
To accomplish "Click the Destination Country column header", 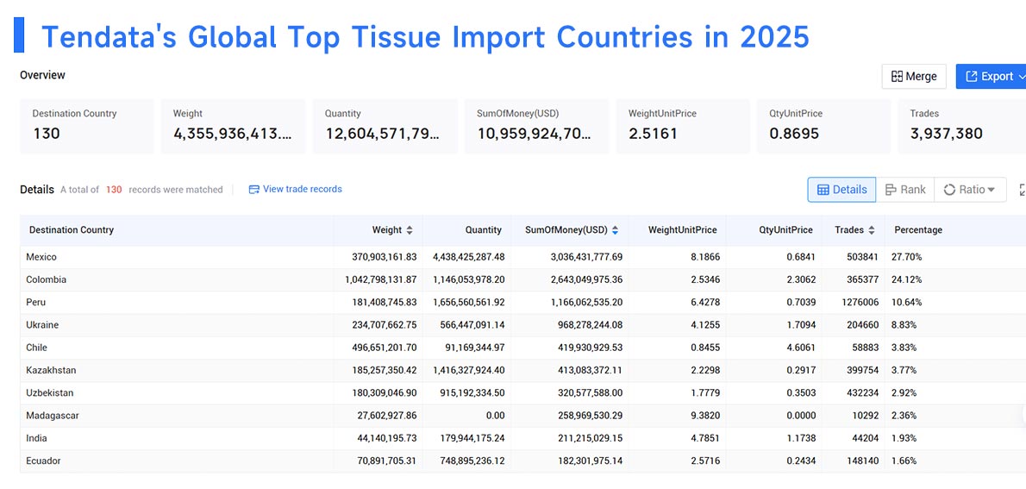I will click(x=72, y=229).
